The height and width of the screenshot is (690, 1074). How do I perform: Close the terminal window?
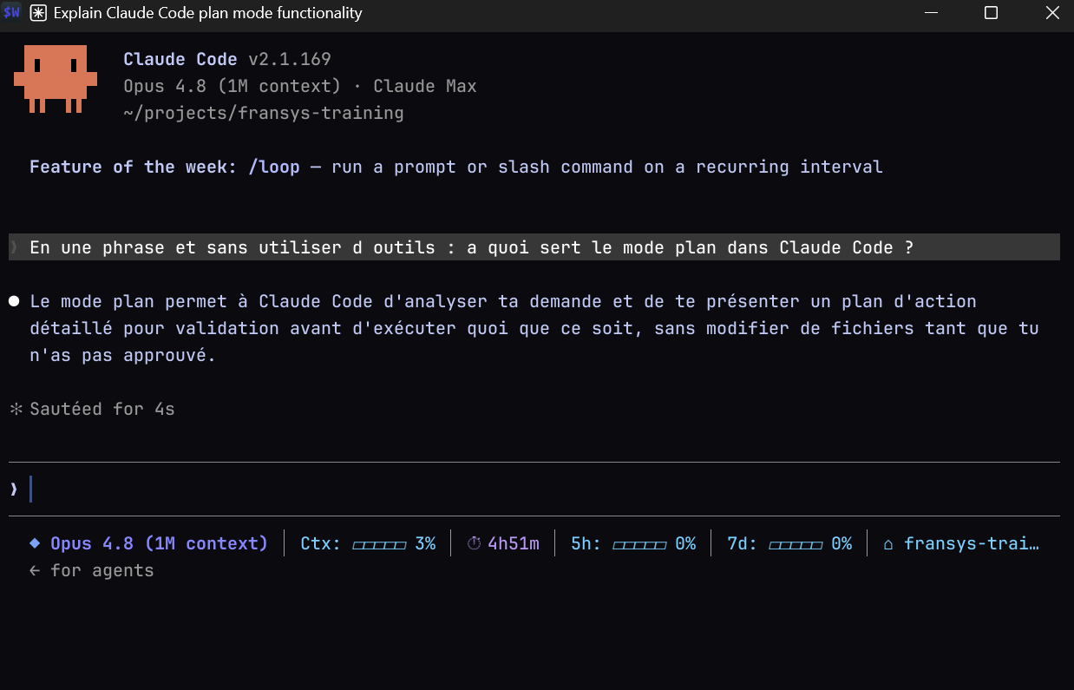tap(1051, 13)
